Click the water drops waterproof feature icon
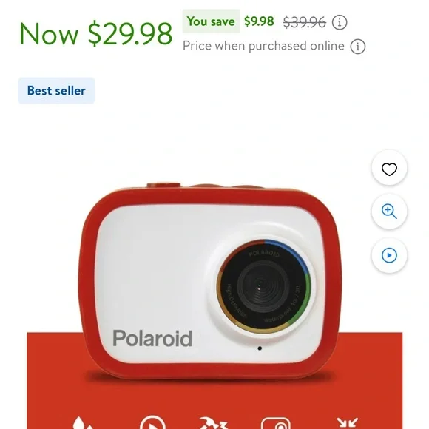429x429 pixels. [x=83, y=422]
